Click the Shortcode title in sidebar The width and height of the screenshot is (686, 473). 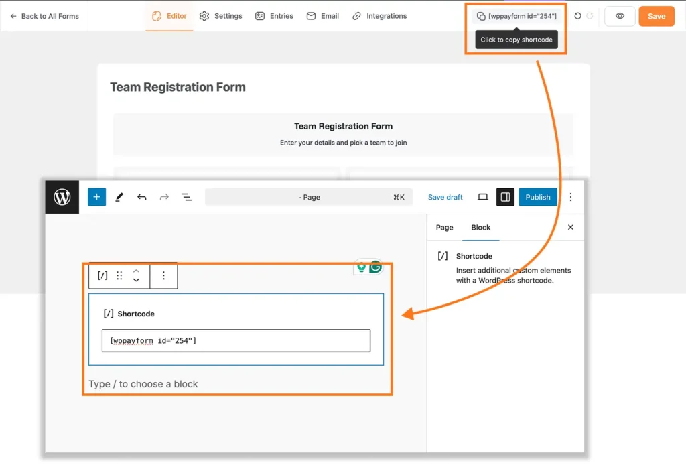[x=474, y=256]
